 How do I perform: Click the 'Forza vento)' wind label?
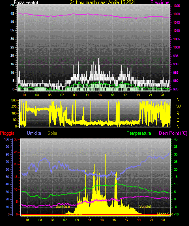click(x=26, y=2)
